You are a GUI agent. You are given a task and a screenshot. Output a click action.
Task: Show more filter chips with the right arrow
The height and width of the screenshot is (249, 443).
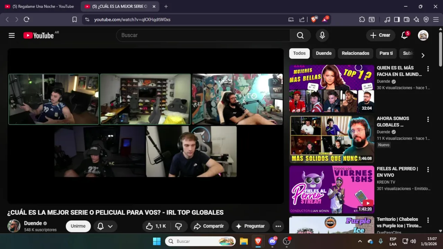tap(423, 55)
